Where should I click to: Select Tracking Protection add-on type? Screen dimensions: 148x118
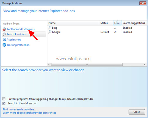18,45
